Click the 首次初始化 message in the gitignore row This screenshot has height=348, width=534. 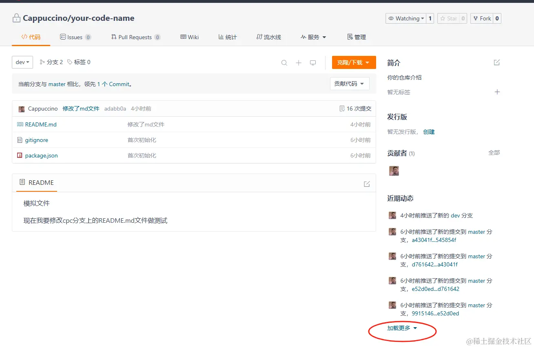[142, 140]
